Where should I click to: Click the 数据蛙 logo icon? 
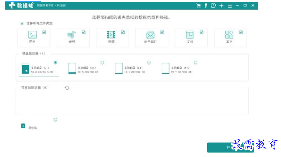(x=12, y=5)
